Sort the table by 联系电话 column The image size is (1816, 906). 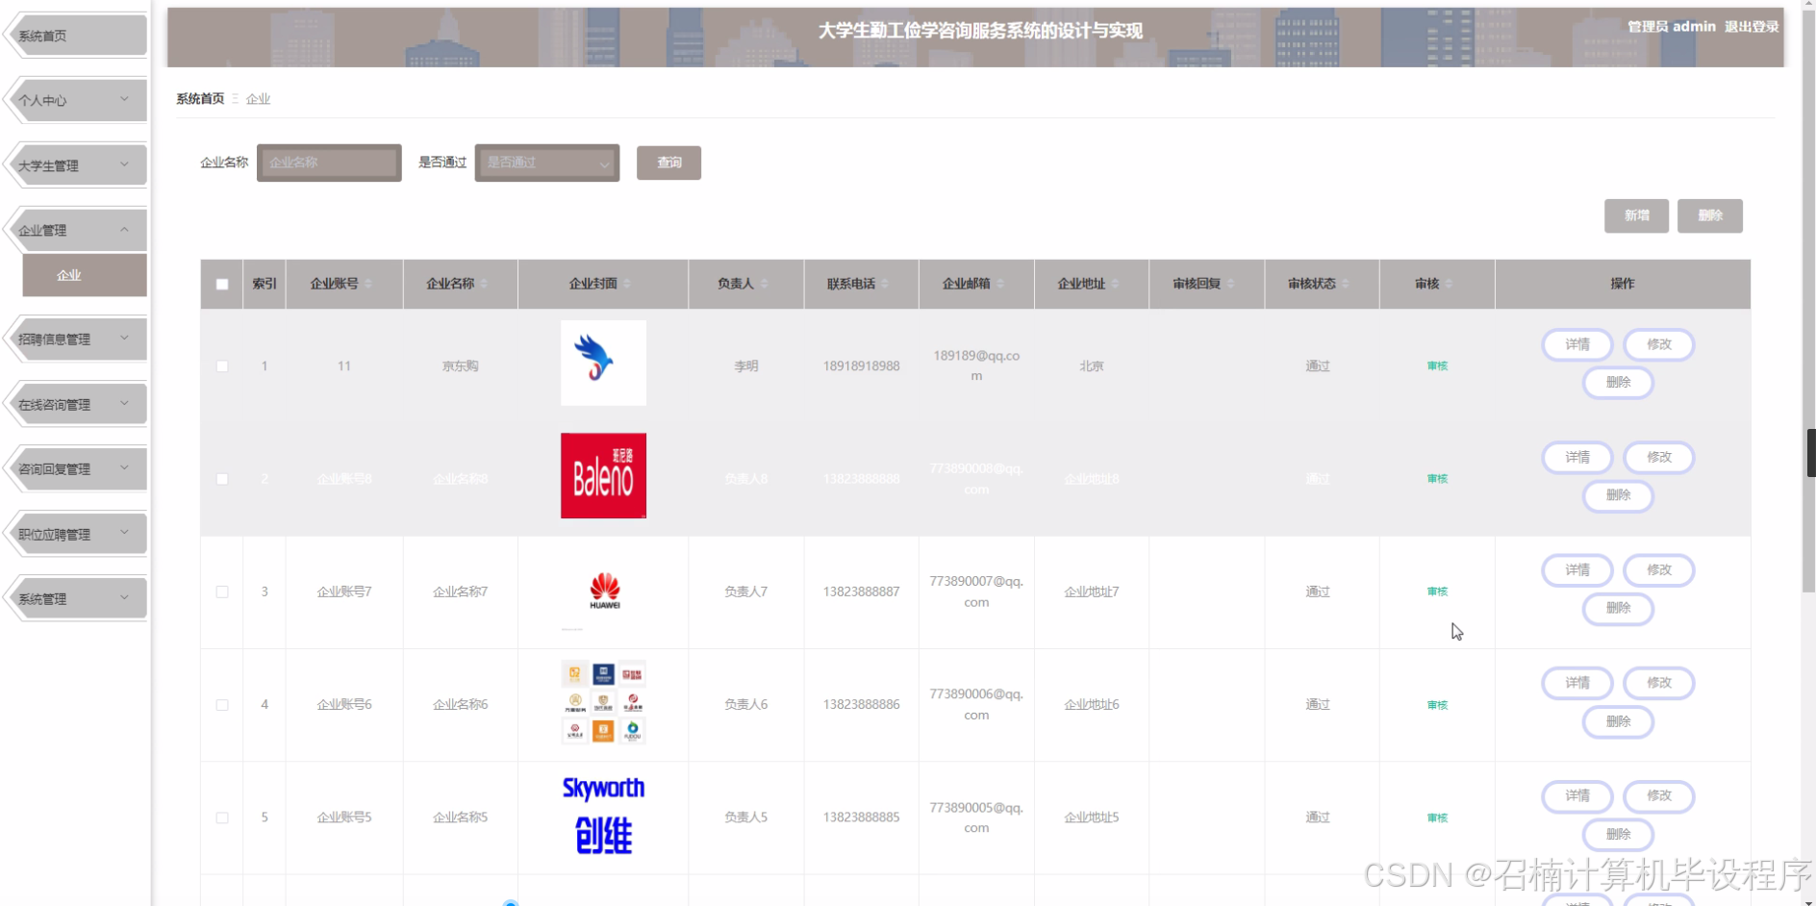coord(861,284)
